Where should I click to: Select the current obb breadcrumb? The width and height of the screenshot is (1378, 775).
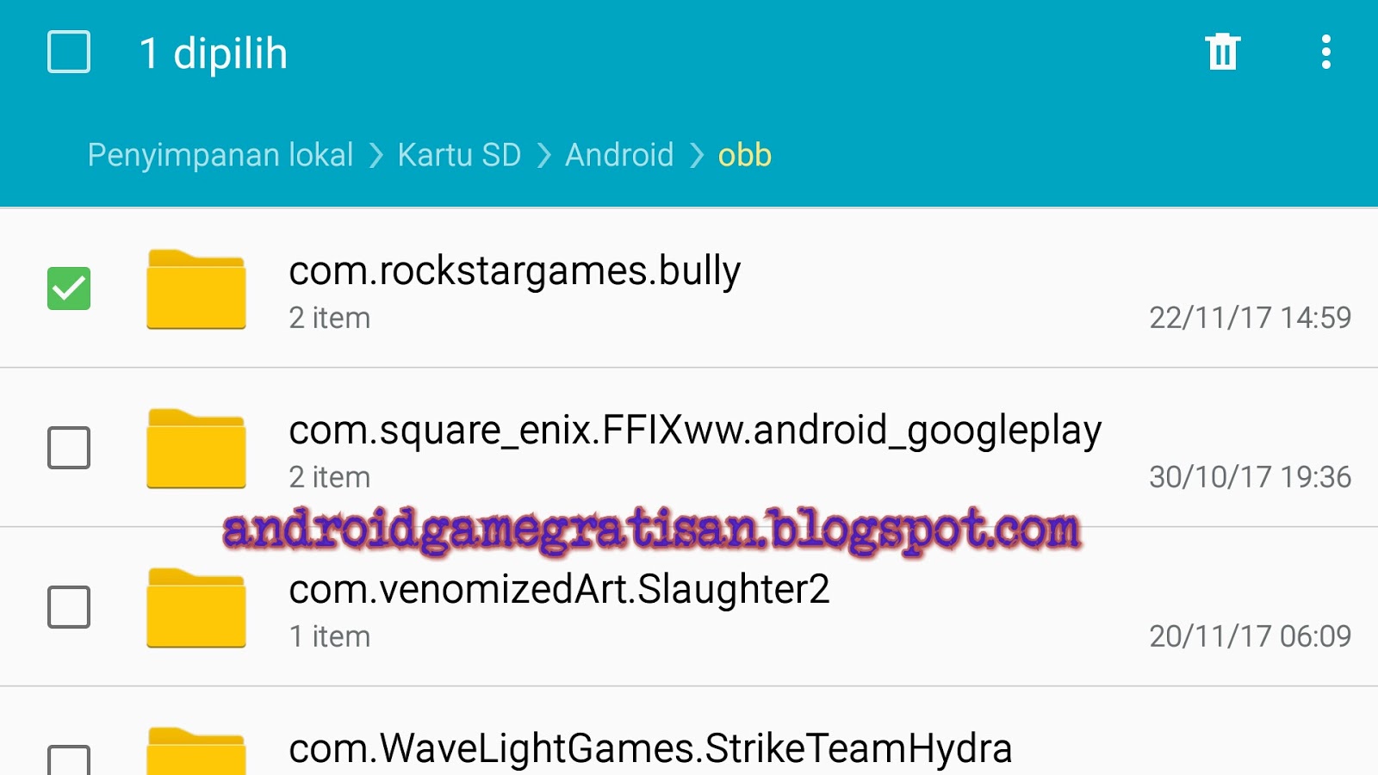[745, 155]
